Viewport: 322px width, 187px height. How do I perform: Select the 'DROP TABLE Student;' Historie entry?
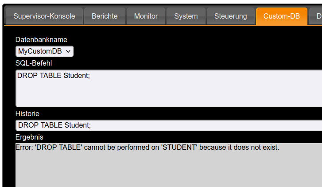tap(54, 125)
